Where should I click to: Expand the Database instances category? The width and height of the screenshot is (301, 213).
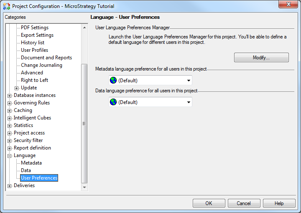coord(10,95)
